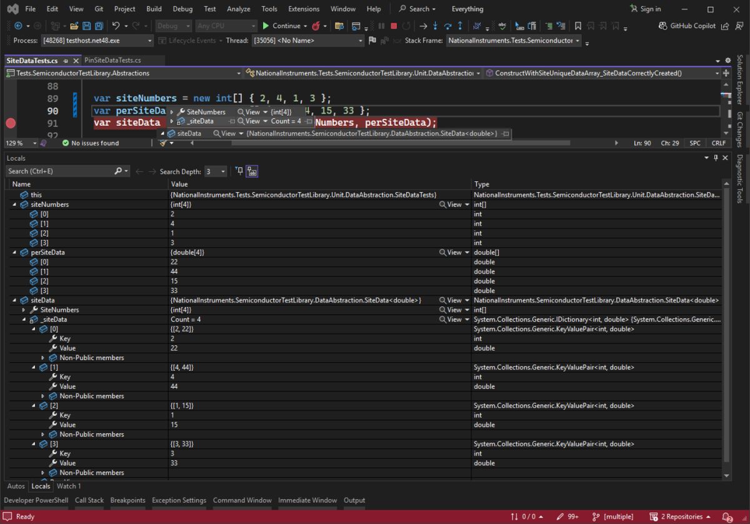
Task: Click the Undo arrow icon
Action: 116,26
